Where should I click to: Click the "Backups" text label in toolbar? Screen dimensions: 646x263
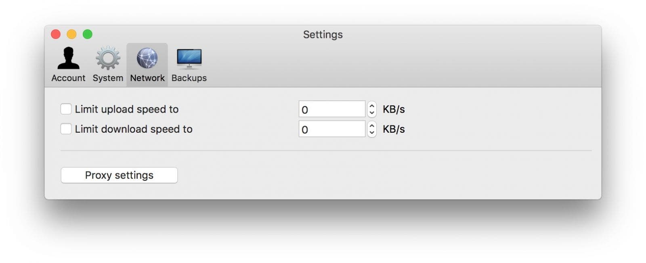click(x=189, y=78)
